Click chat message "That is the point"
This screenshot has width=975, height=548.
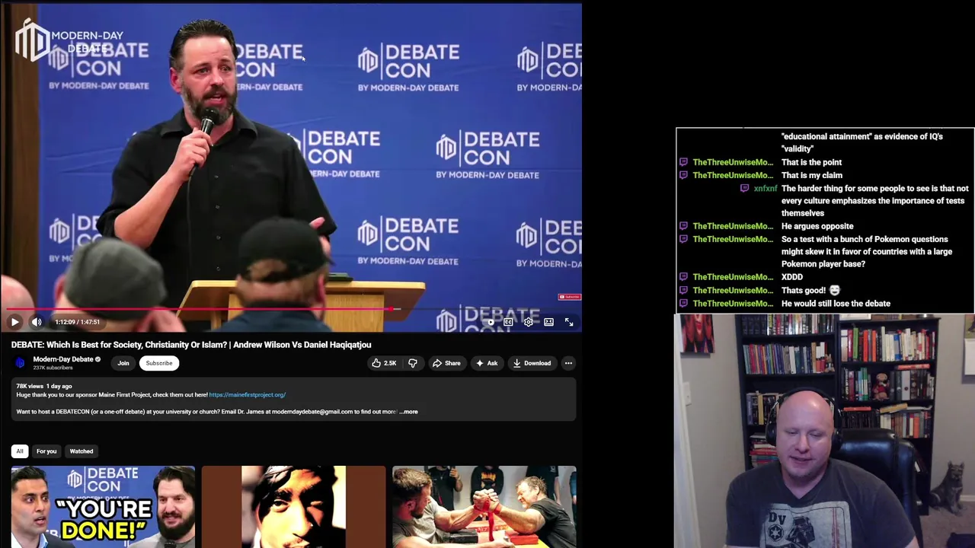[x=811, y=162]
